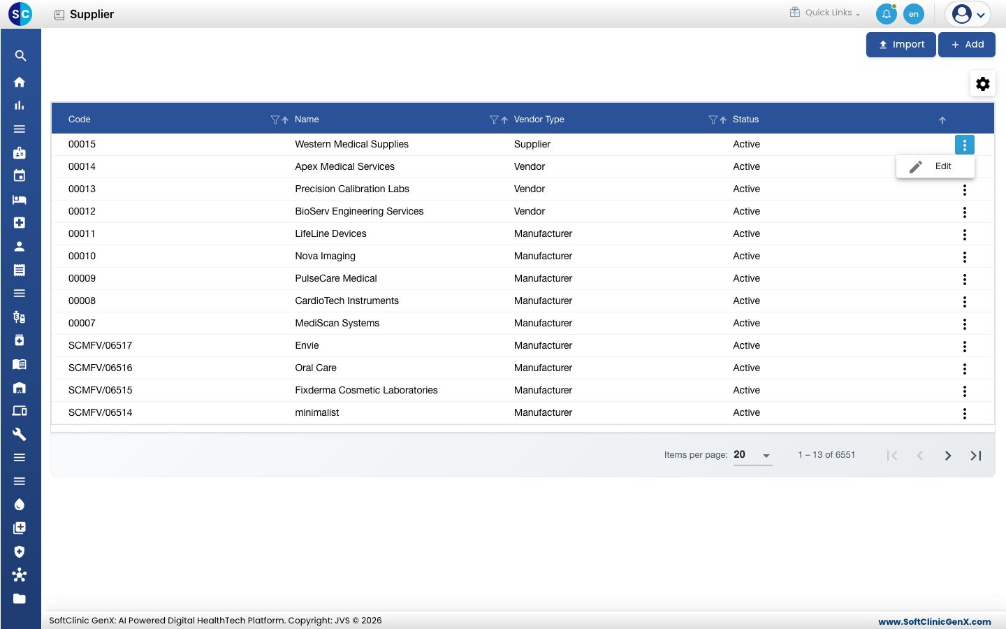Go to Home via the sidebar house icon
This screenshot has width=1006, height=629.
20,82
